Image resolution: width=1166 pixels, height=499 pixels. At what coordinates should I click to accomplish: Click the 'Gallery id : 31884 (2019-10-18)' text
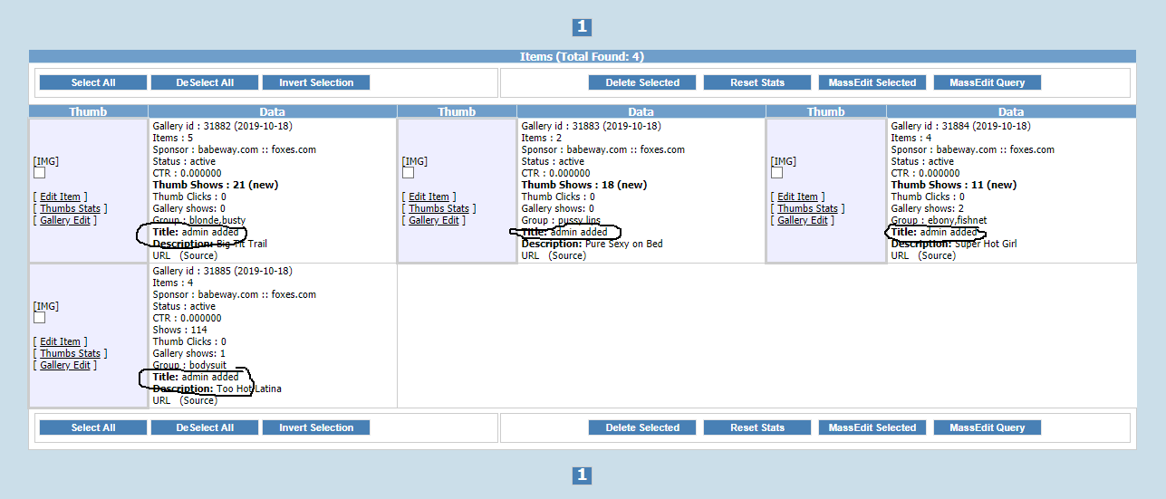coord(961,126)
